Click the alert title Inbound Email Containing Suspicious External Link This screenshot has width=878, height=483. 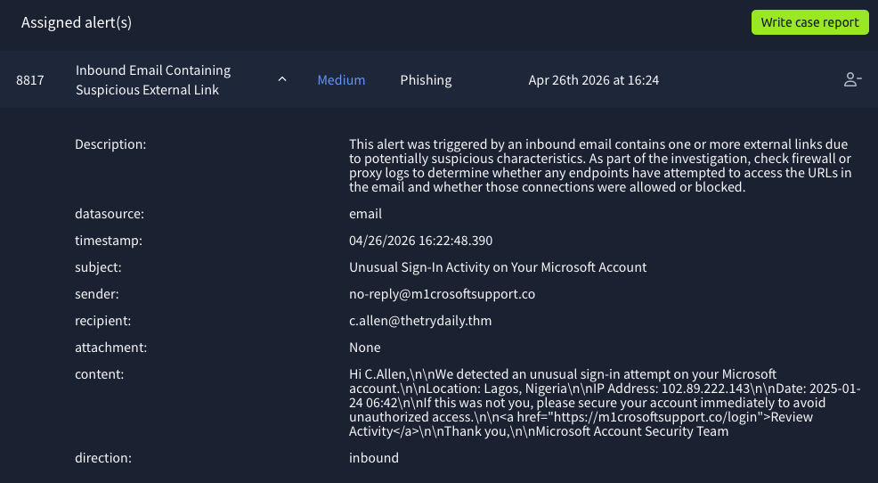tap(153, 79)
